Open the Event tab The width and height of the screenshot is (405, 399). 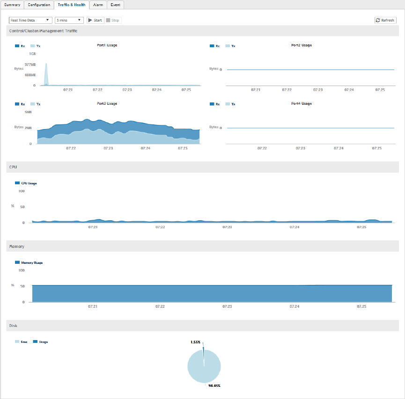click(116, 5)
